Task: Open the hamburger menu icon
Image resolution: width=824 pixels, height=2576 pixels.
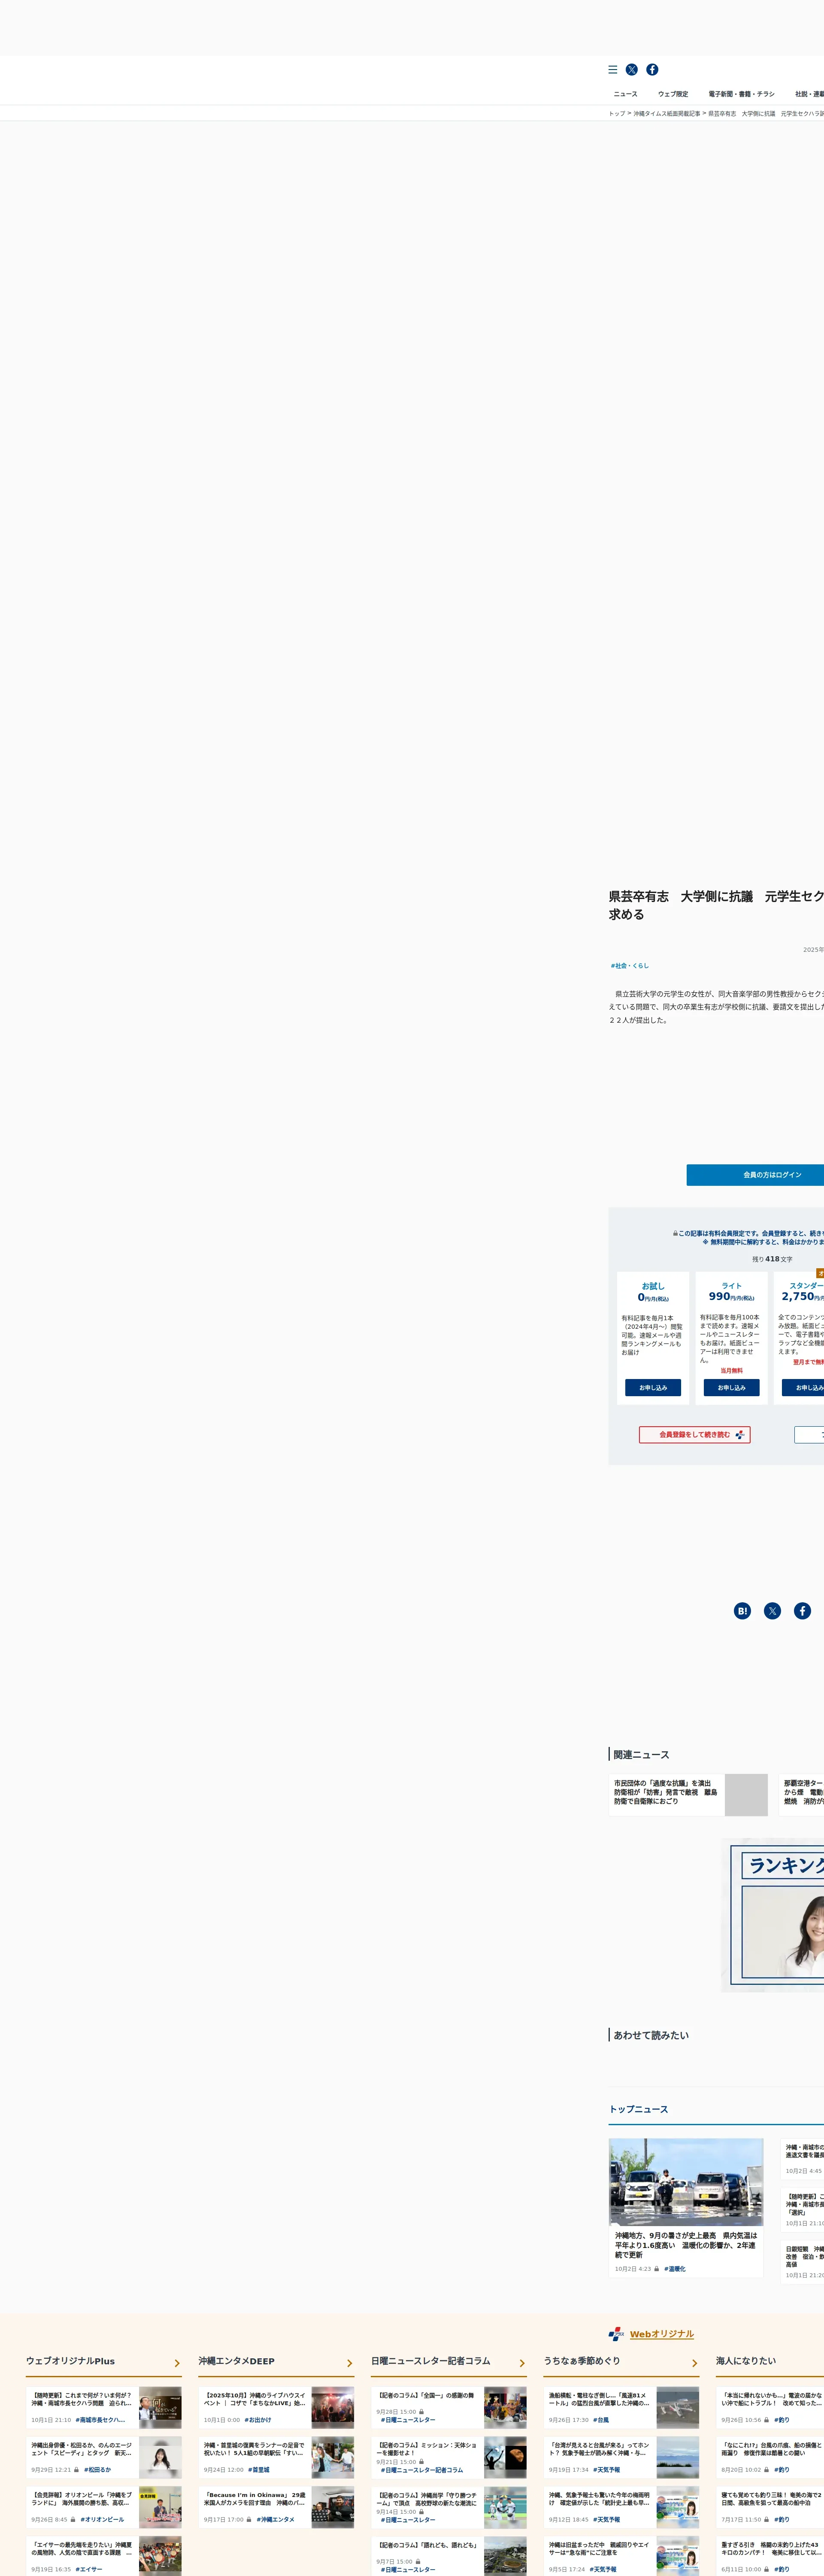Action: [x=613, y=70]
